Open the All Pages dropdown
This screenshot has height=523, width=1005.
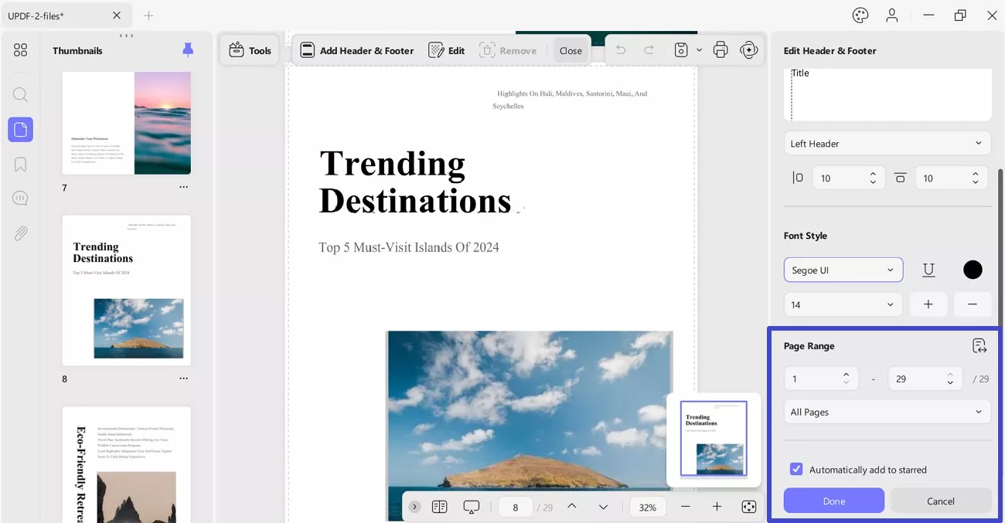(887, 412)
